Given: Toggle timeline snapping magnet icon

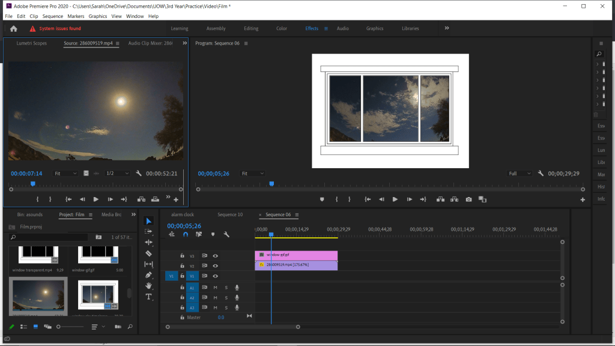Looking at the screenshot, I should tap(186, 234).
